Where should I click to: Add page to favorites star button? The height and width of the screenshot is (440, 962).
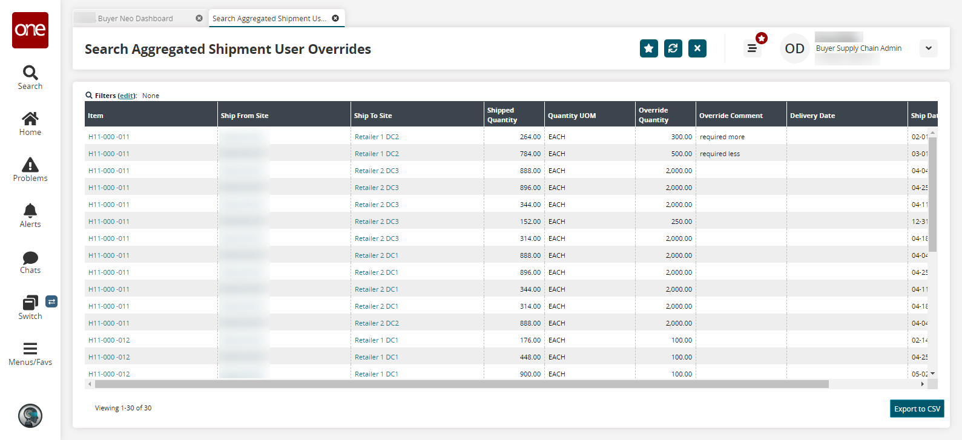[649, 48]
